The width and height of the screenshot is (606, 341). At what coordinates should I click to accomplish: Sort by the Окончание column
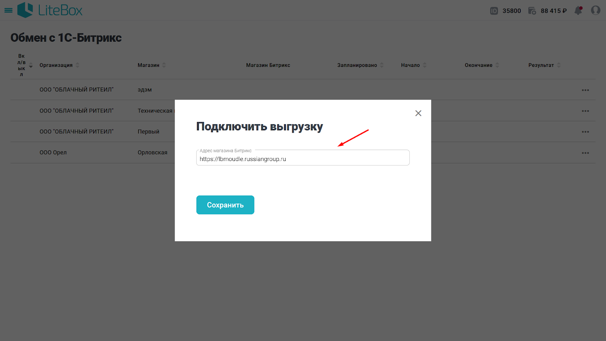coord(497,65)
